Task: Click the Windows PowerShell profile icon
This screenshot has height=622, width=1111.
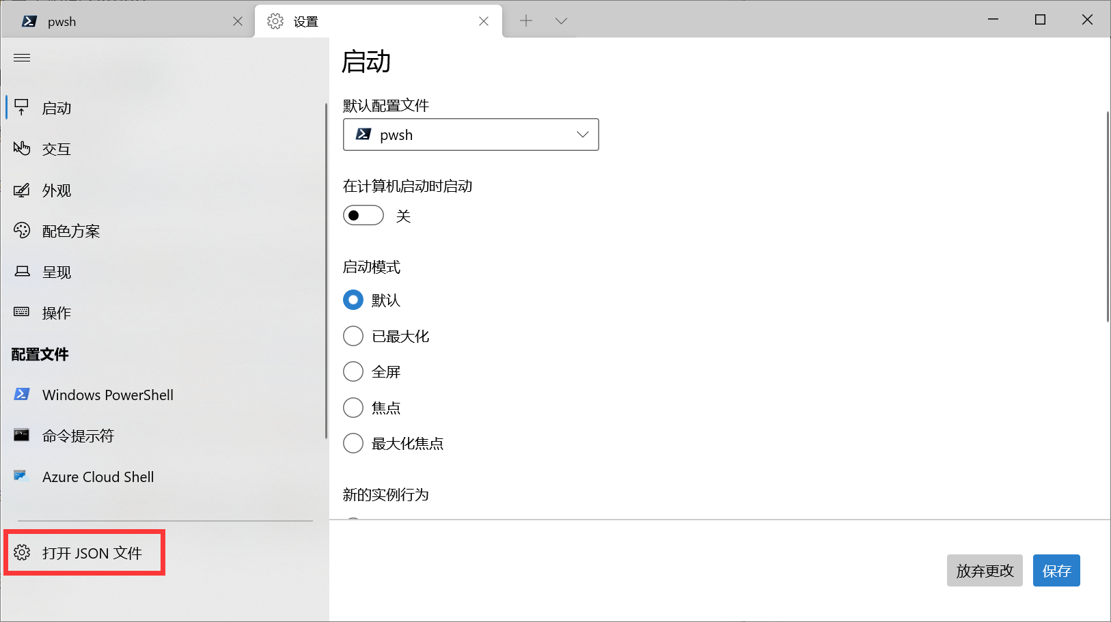Action: (x=22, y=394)
